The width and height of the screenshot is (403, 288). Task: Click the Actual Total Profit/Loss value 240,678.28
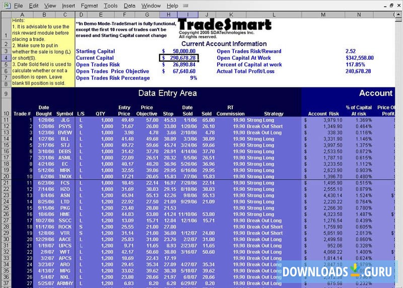point(358,71)
